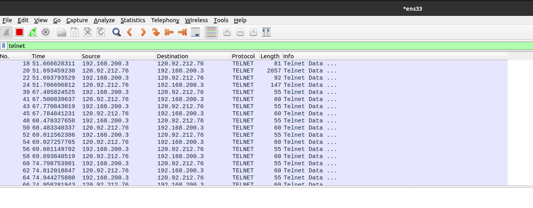Stop the running packet capture
This screenshot has width=533, height=208.
pyautogui.click(x=19, y=32)
